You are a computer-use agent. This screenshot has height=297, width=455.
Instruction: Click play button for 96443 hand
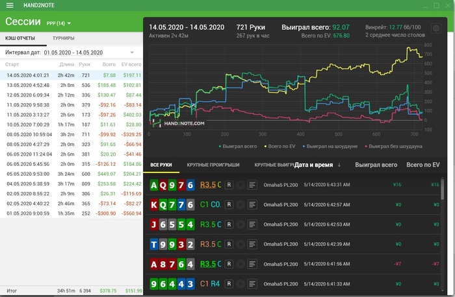pos(240,283)
